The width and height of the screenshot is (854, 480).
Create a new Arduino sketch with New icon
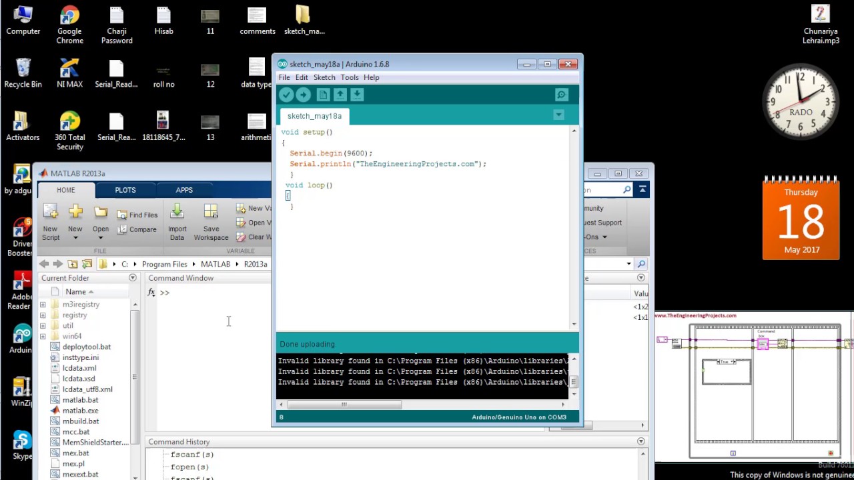coord(323,95)
